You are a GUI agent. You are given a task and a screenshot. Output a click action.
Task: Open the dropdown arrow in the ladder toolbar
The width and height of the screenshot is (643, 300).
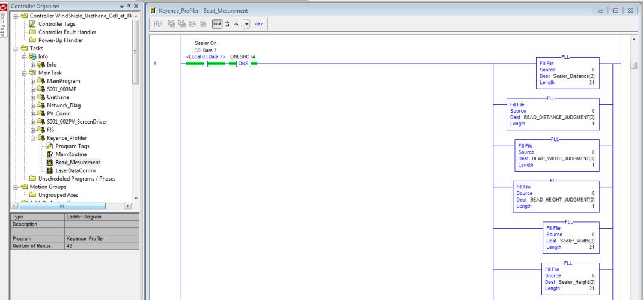tap(247, 24)
